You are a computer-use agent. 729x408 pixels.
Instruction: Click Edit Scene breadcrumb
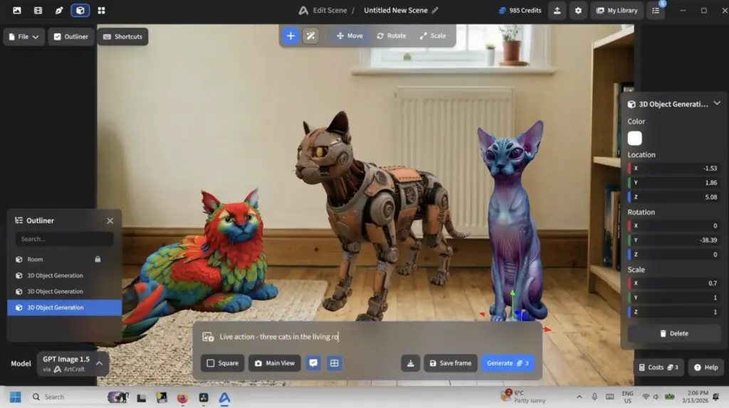pyautogui.click(x=330, y=10)
